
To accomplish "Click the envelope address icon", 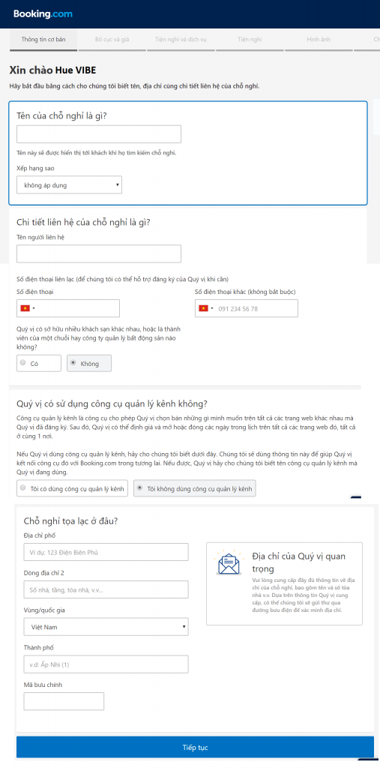I will tap(228, 563).
